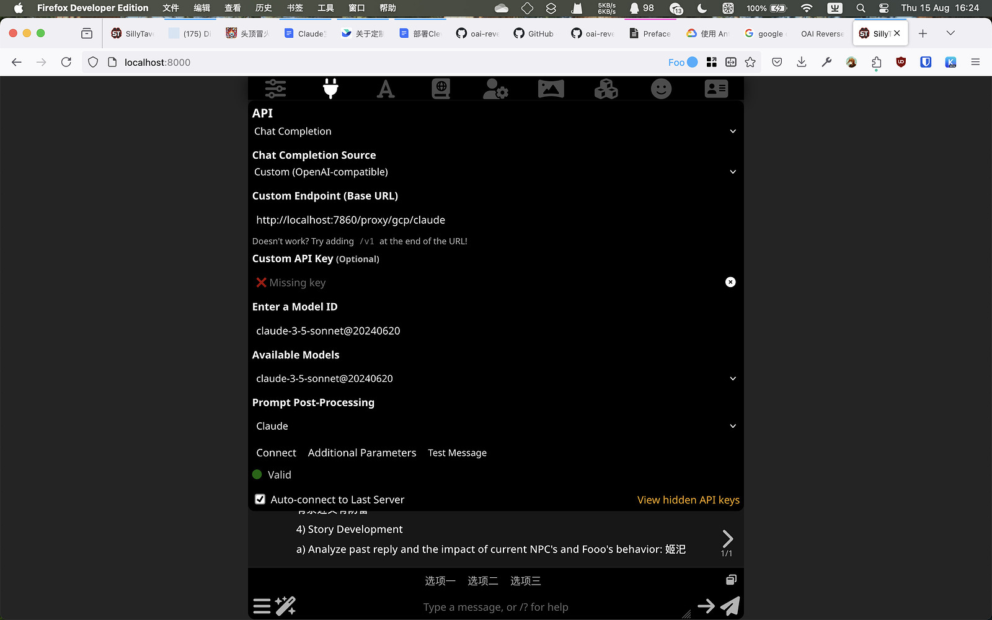Viewport: 992px width, 620px height.
Task: Select the API Connections plug icon
Action: click(x=330, y=89)
